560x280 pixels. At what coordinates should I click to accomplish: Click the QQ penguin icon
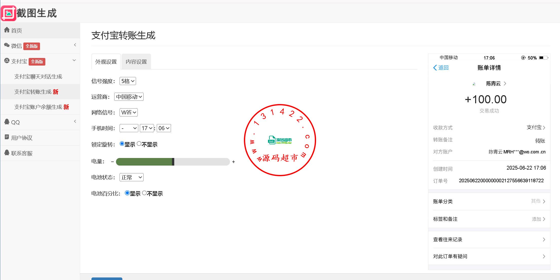pos(7,122)
